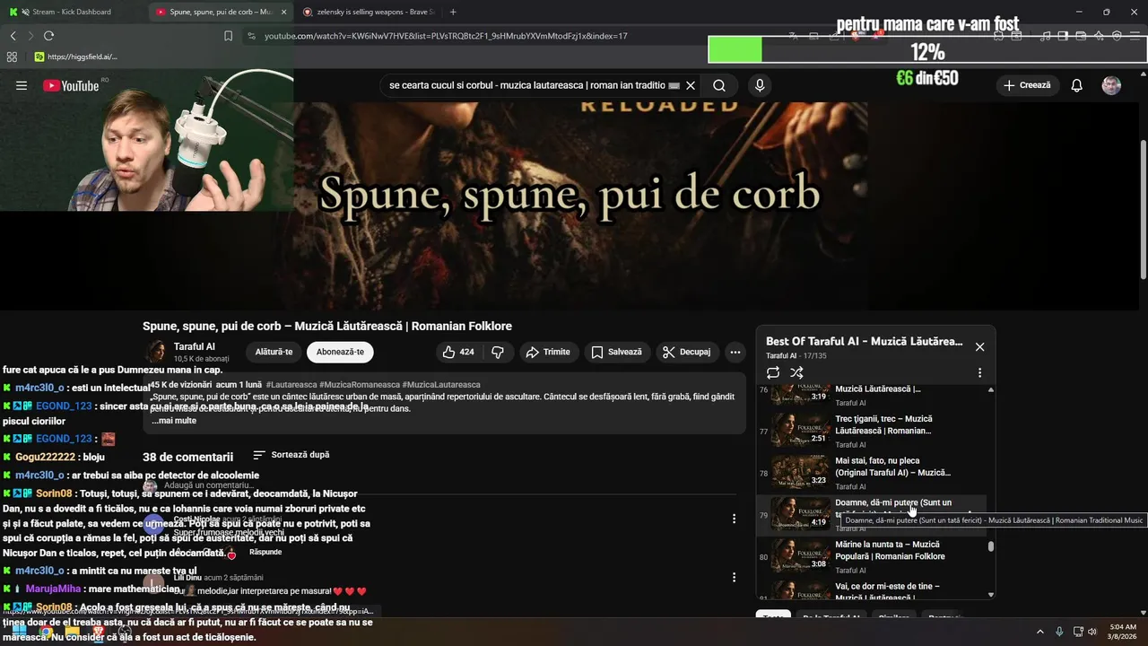Open a new browser tab
This screenshot has width=1148, height=646.
pos(453,12)
